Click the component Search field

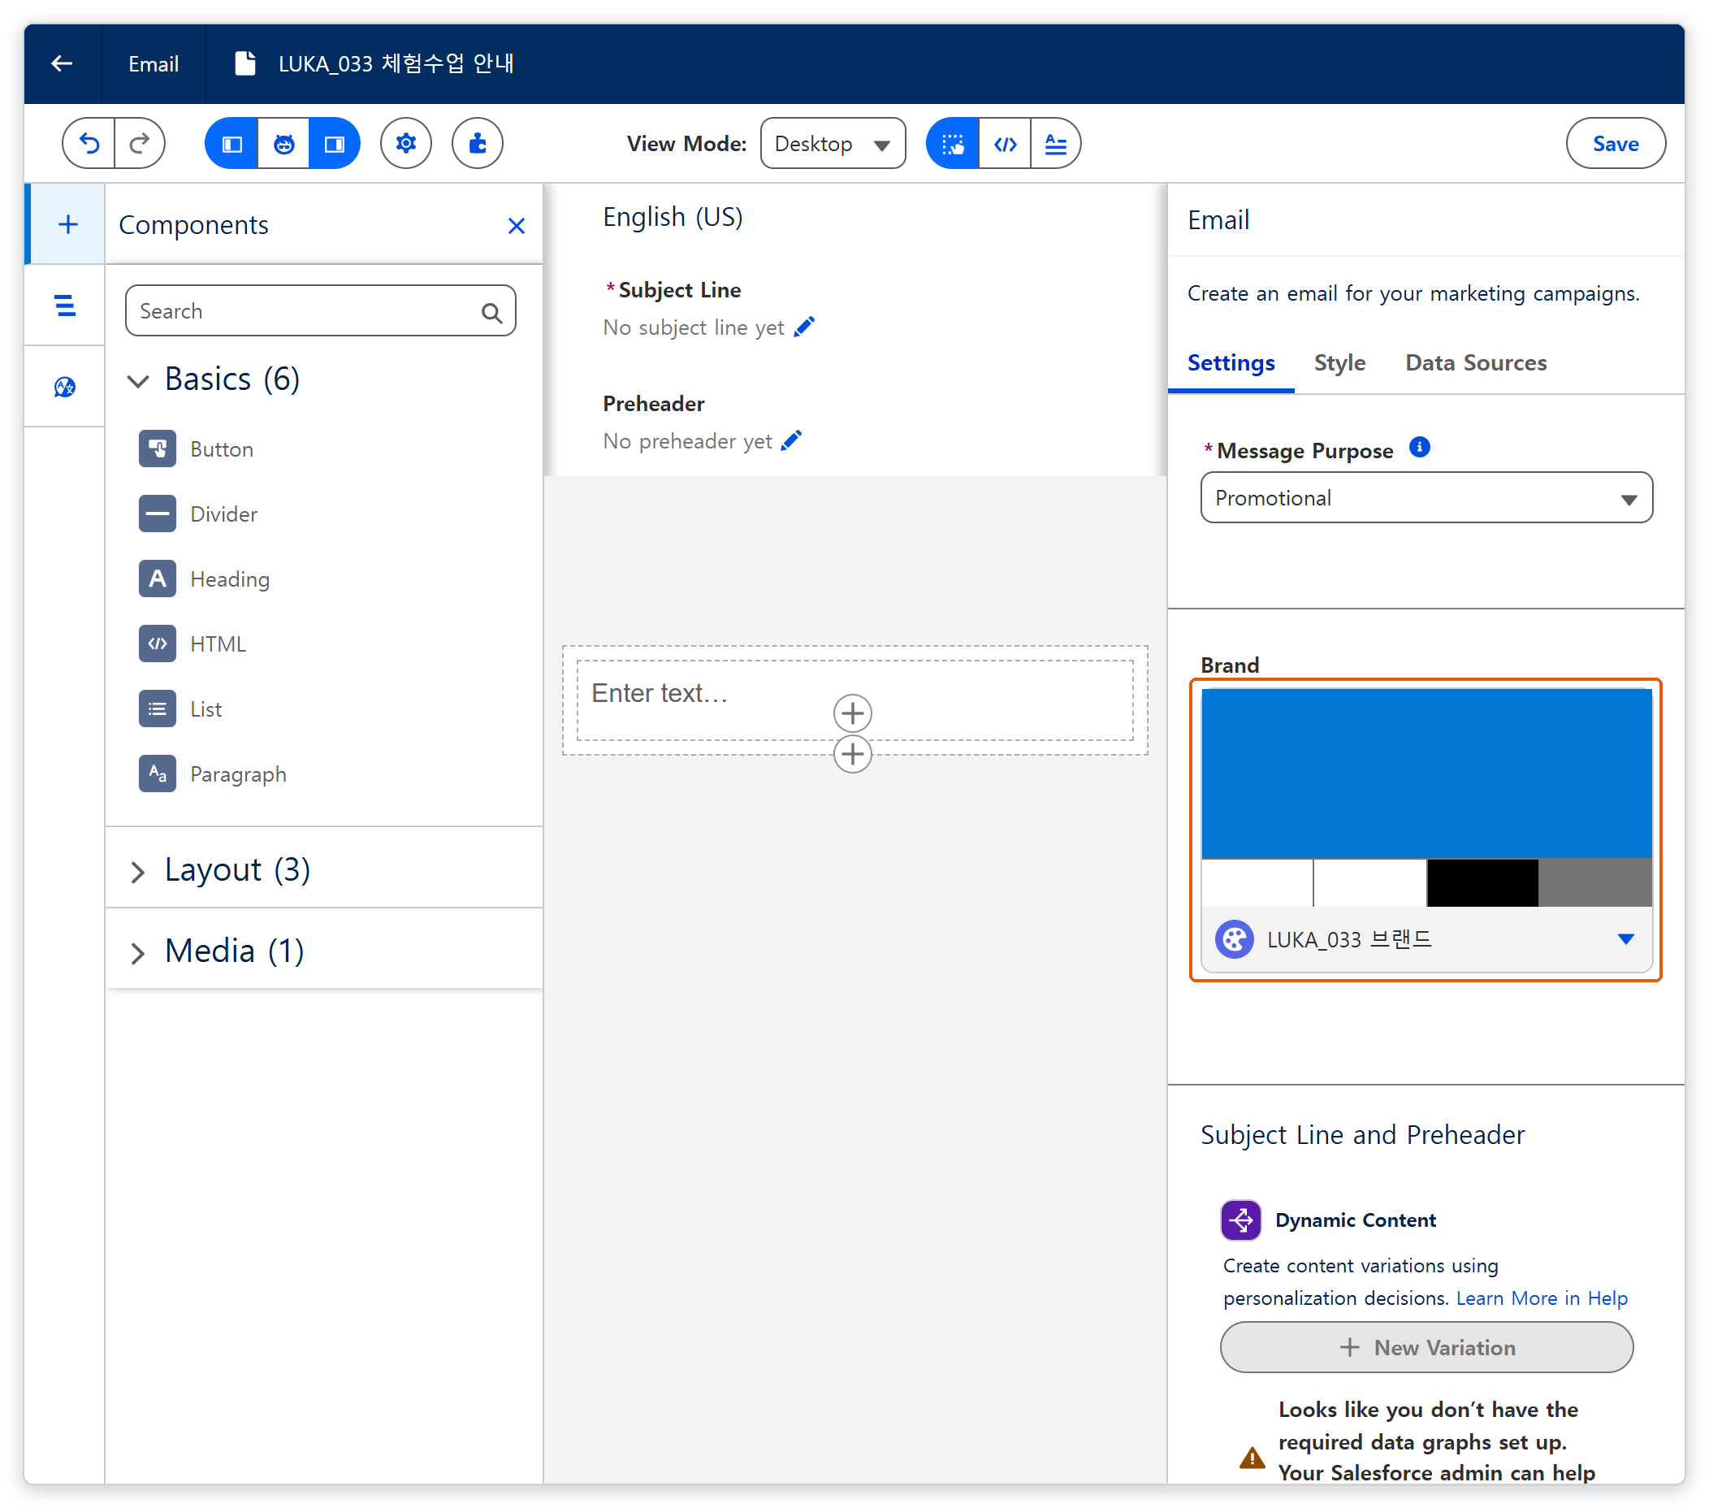point(320,311)
